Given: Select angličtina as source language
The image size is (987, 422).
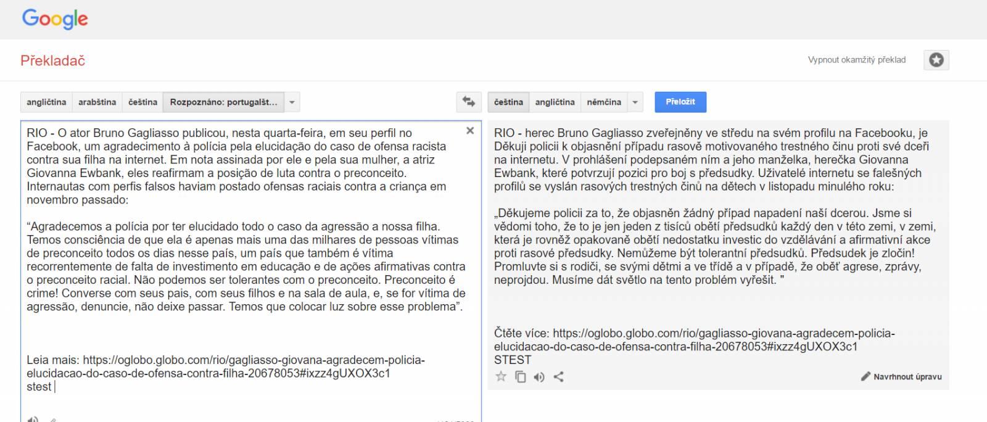Looking at the screenshot, I should [x=46, y=102].
